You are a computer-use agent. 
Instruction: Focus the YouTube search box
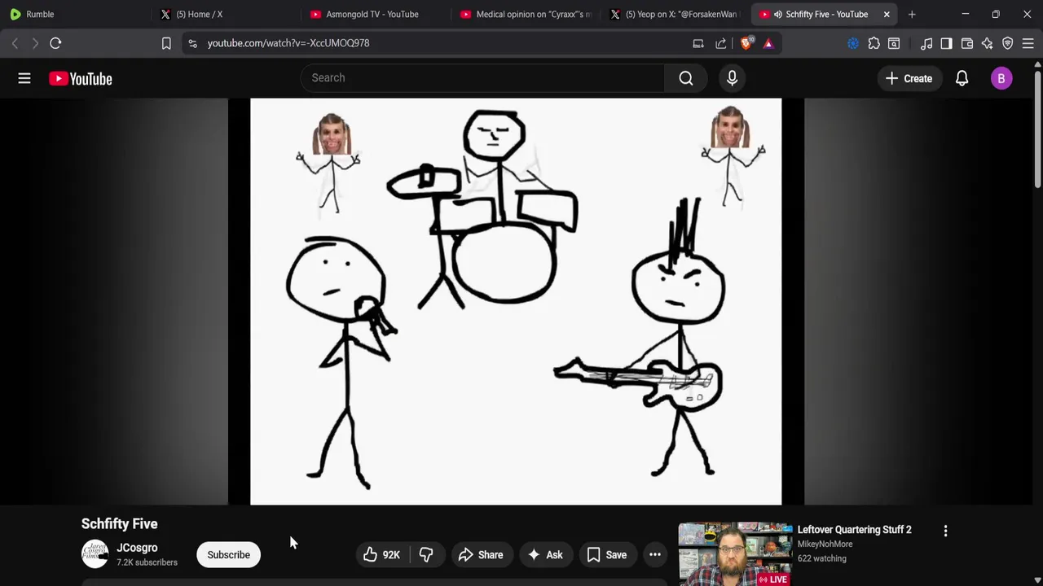[482, 78]
